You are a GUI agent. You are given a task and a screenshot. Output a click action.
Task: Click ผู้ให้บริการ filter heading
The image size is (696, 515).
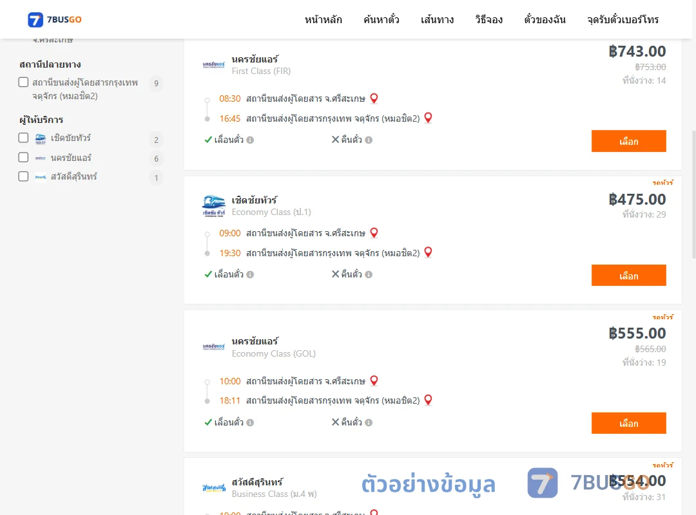tap(41, 120)
